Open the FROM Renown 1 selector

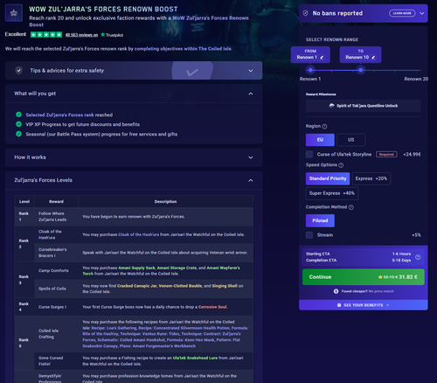tap(310, 54)
